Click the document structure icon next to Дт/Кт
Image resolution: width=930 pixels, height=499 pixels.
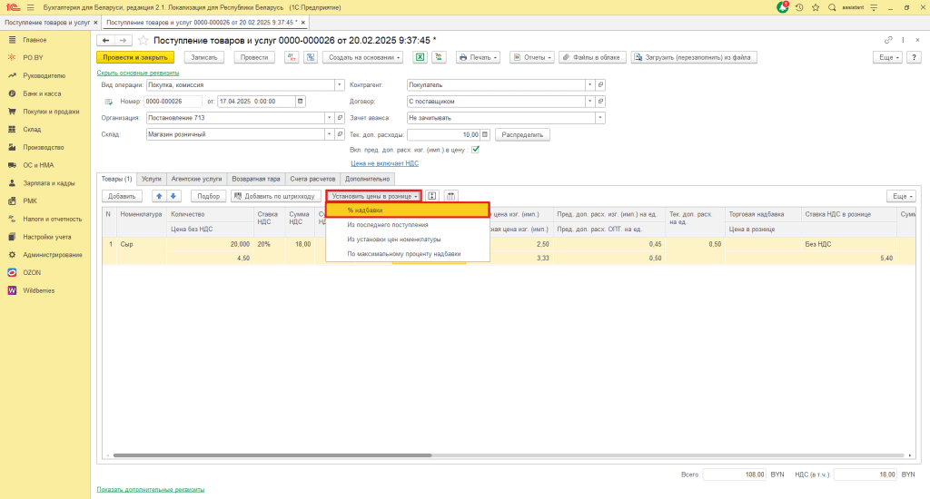pyautogui.click(x=311, y=57)
